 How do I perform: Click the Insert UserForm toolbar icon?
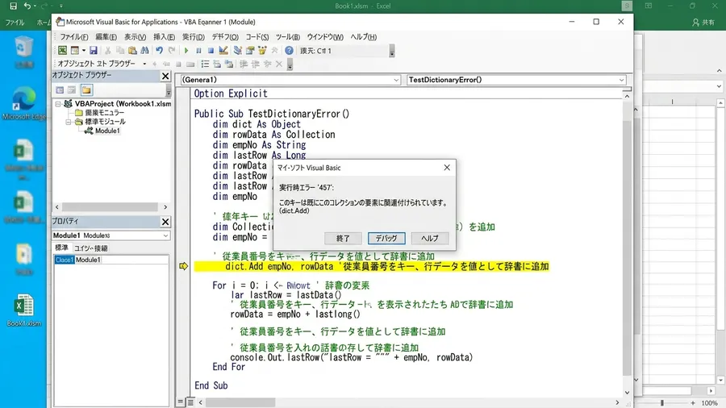click(74, 51)
